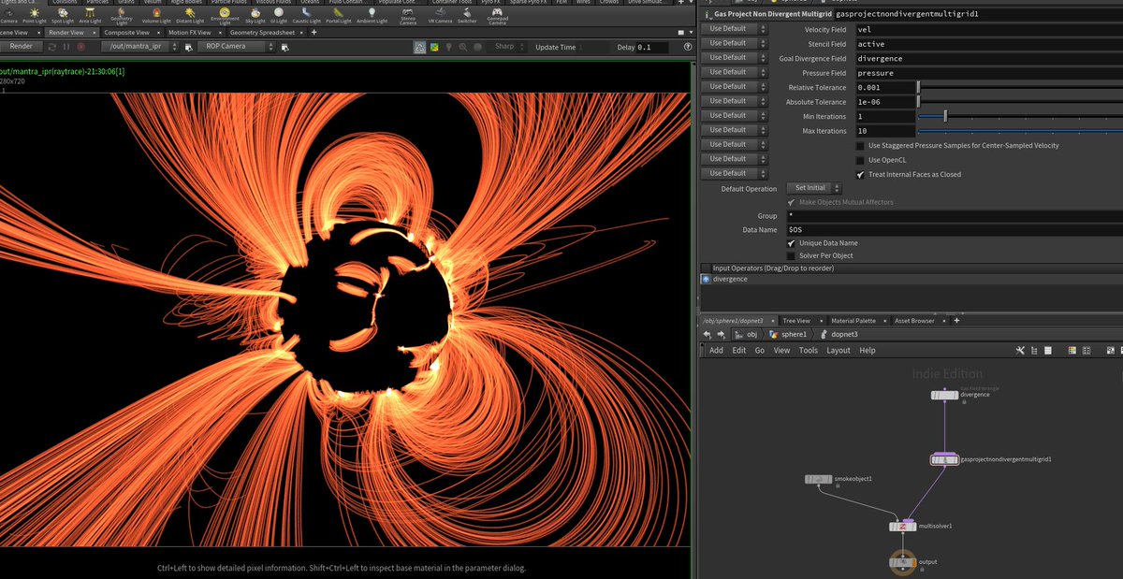Open Use Default dropdown for Min Iterations
Screen dimensions: 1123x579
pos(735,115)
